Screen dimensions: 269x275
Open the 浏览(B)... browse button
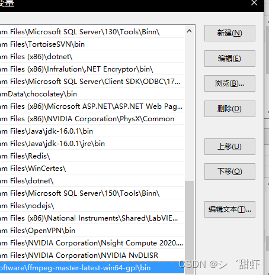(230, 83)
